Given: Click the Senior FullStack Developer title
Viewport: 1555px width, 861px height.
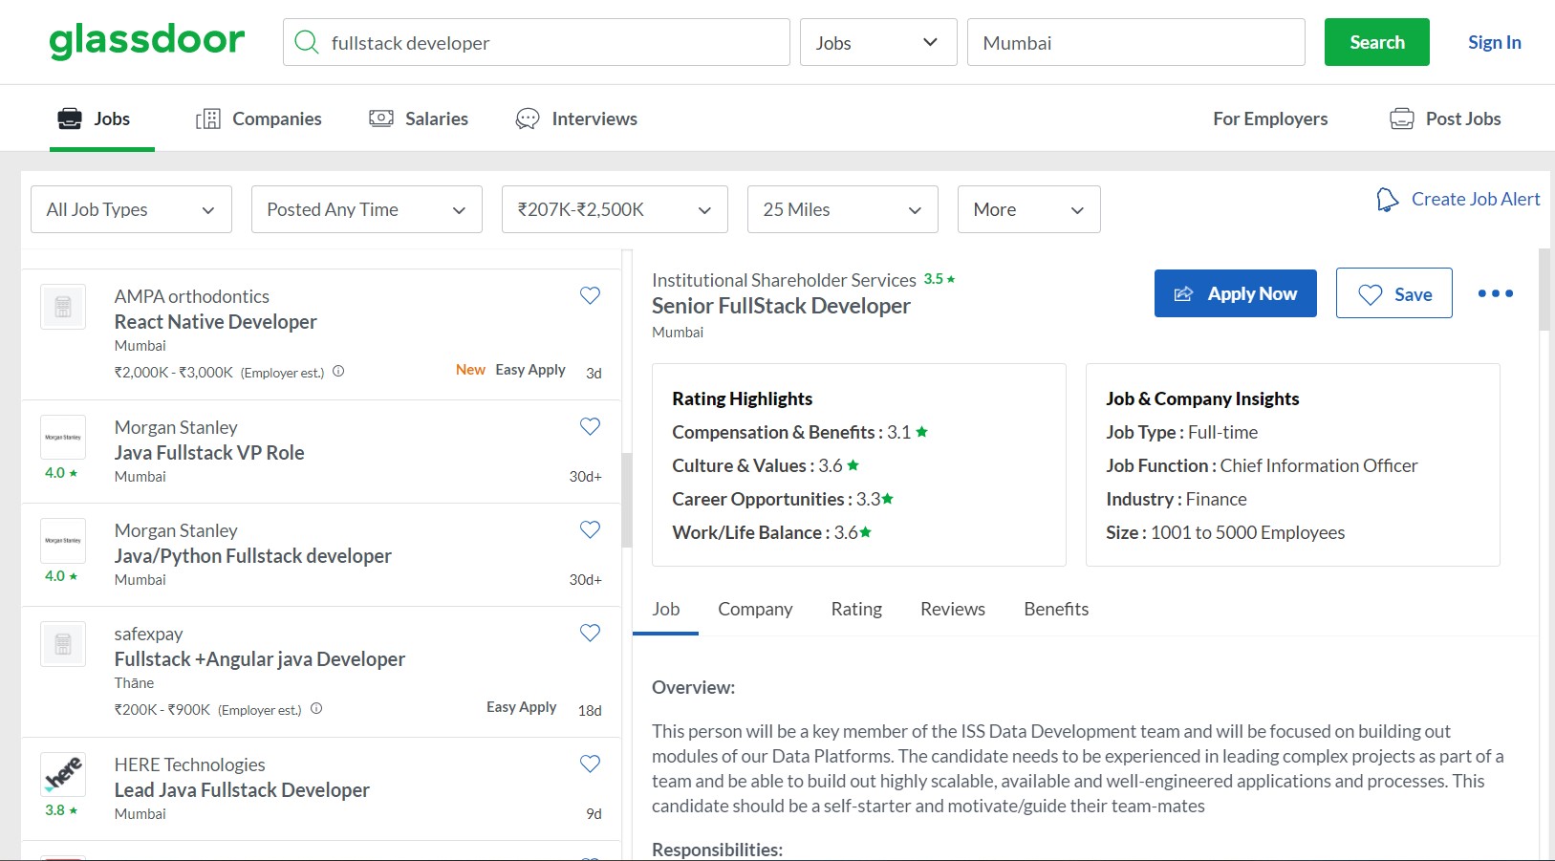Looking at the screenshot, I should pos(781,306).
